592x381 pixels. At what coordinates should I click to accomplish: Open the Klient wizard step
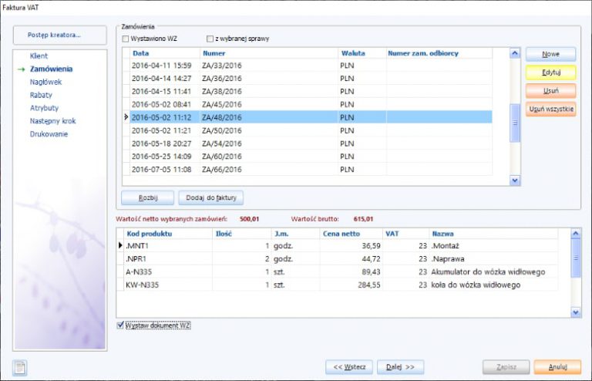[x=39, y=56]
